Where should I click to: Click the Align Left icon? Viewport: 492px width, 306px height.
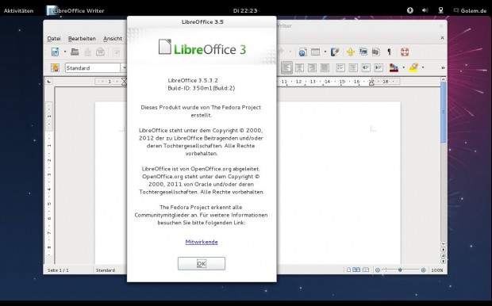pos(286,67)
